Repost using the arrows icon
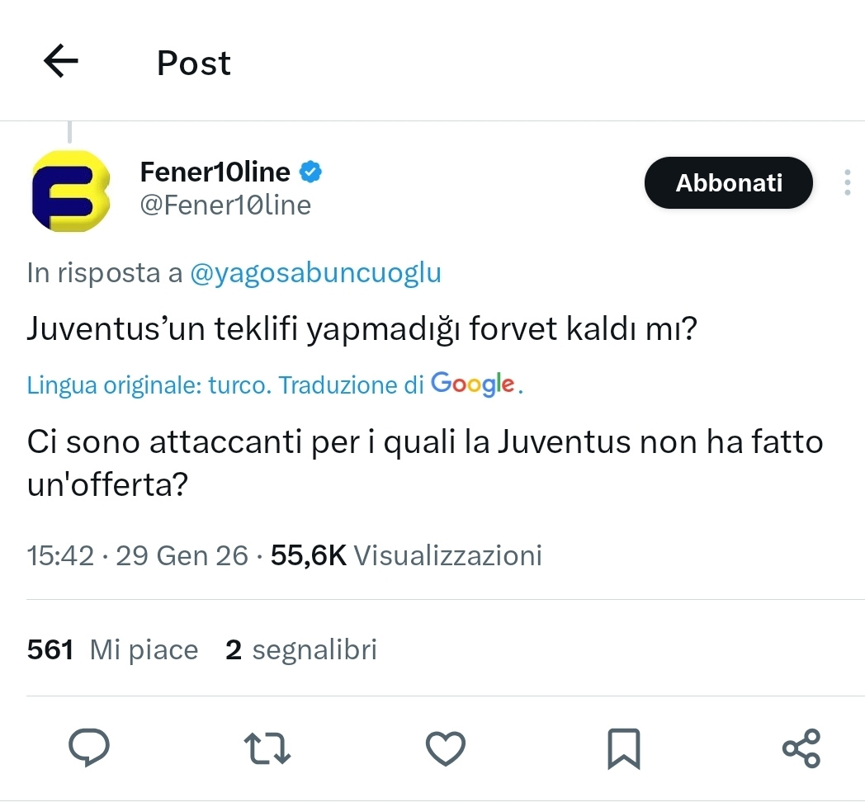This screenshot has height=807, width=865. [x=267, y=748]
